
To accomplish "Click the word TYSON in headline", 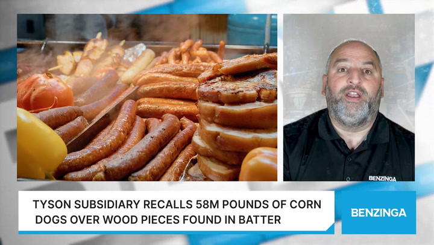I will pos(52,204).
